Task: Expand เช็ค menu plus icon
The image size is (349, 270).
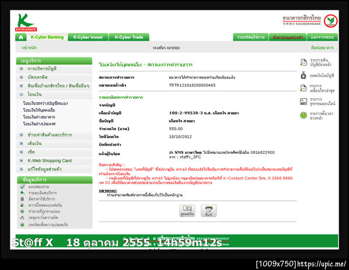Action: tap(22, 152)
